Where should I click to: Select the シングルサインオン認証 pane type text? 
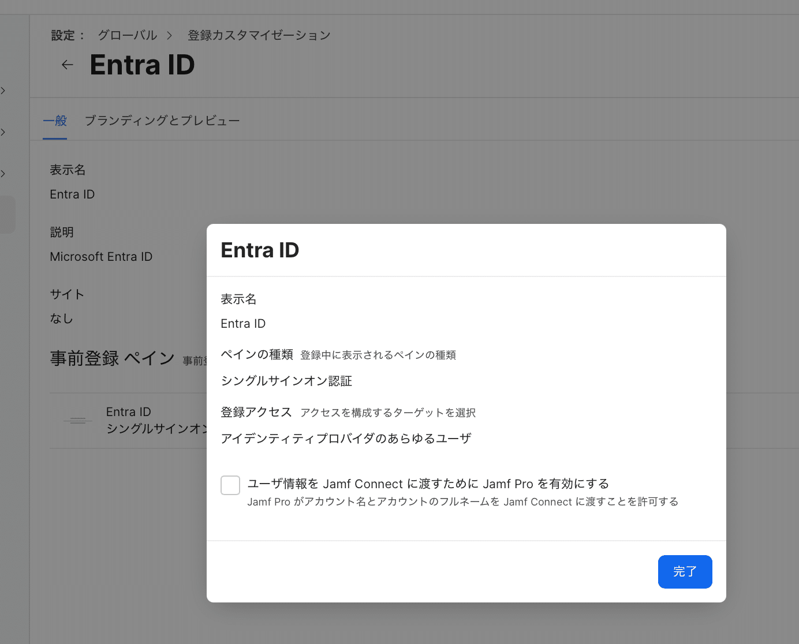click(286, 381)
